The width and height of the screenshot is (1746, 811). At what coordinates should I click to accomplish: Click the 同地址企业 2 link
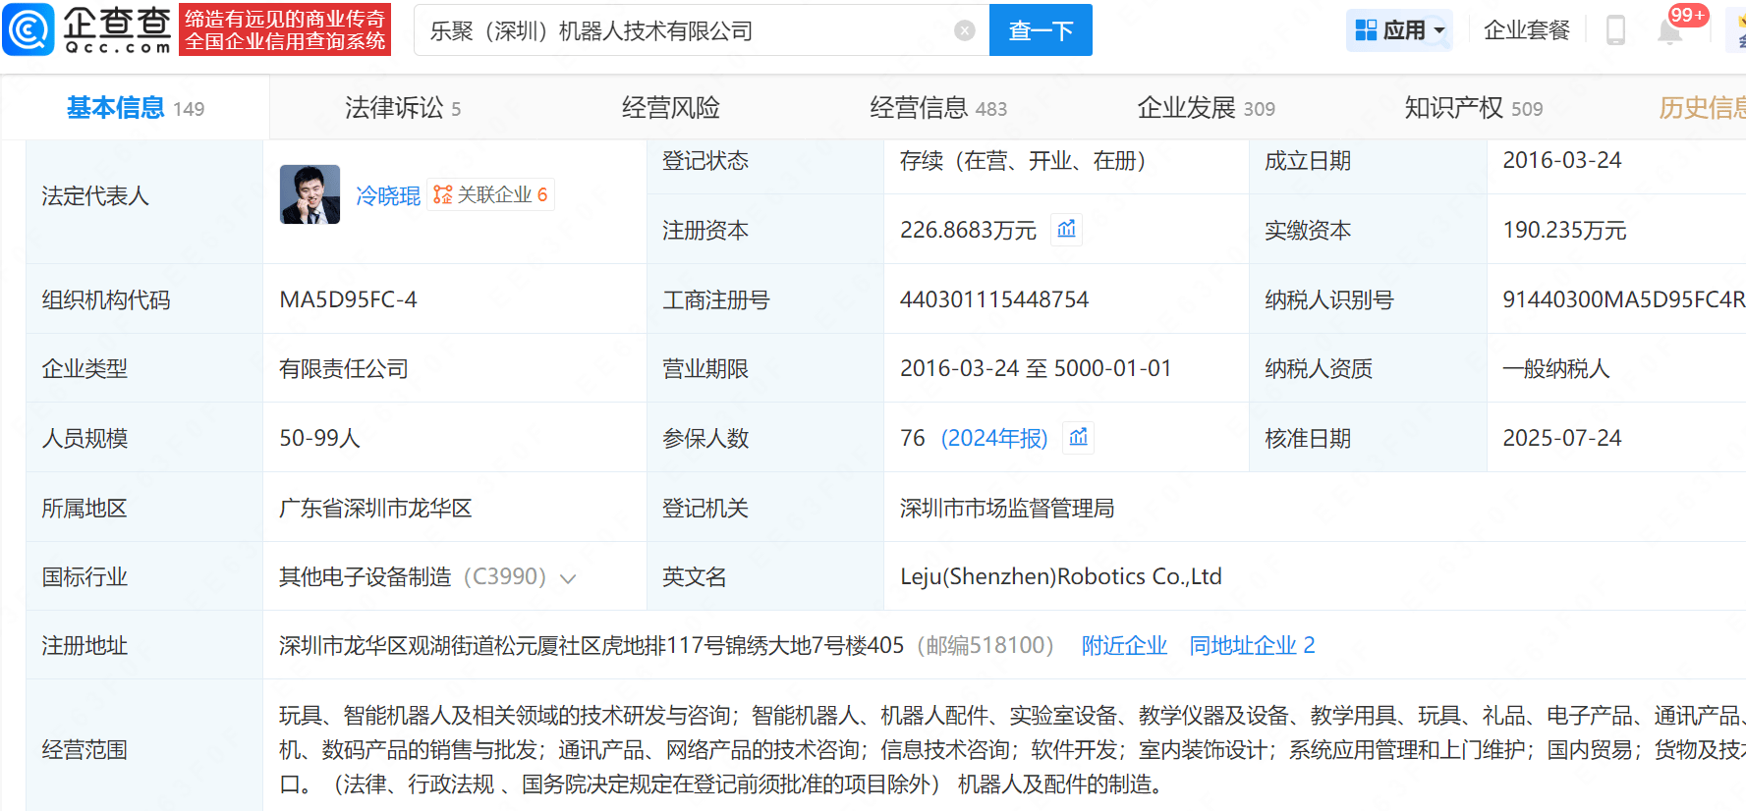(1252, 645)
